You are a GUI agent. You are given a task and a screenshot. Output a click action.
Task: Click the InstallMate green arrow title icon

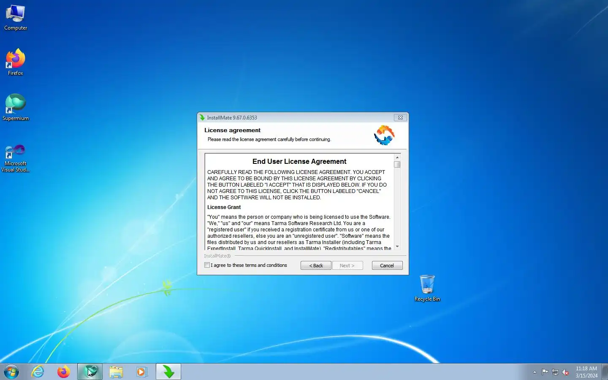[202, 118]
